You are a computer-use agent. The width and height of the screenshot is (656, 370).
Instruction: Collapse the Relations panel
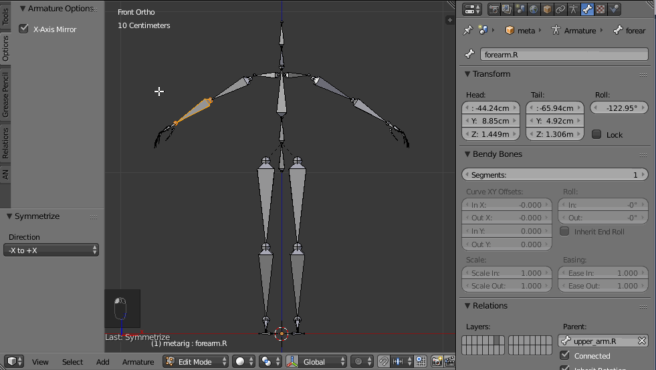pos(467,306)
